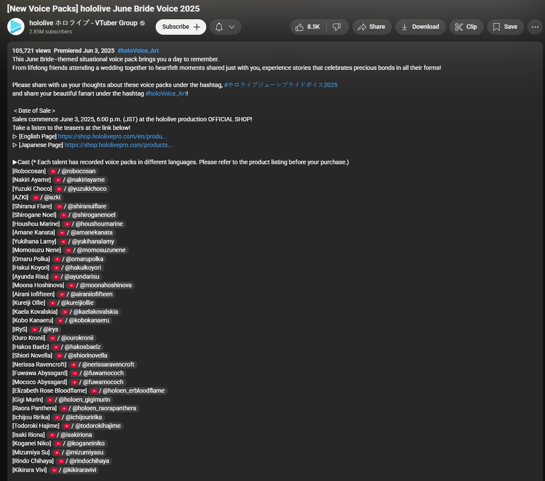Click the Download button
This screenshot has width=545, height=481.
(420, 27)
